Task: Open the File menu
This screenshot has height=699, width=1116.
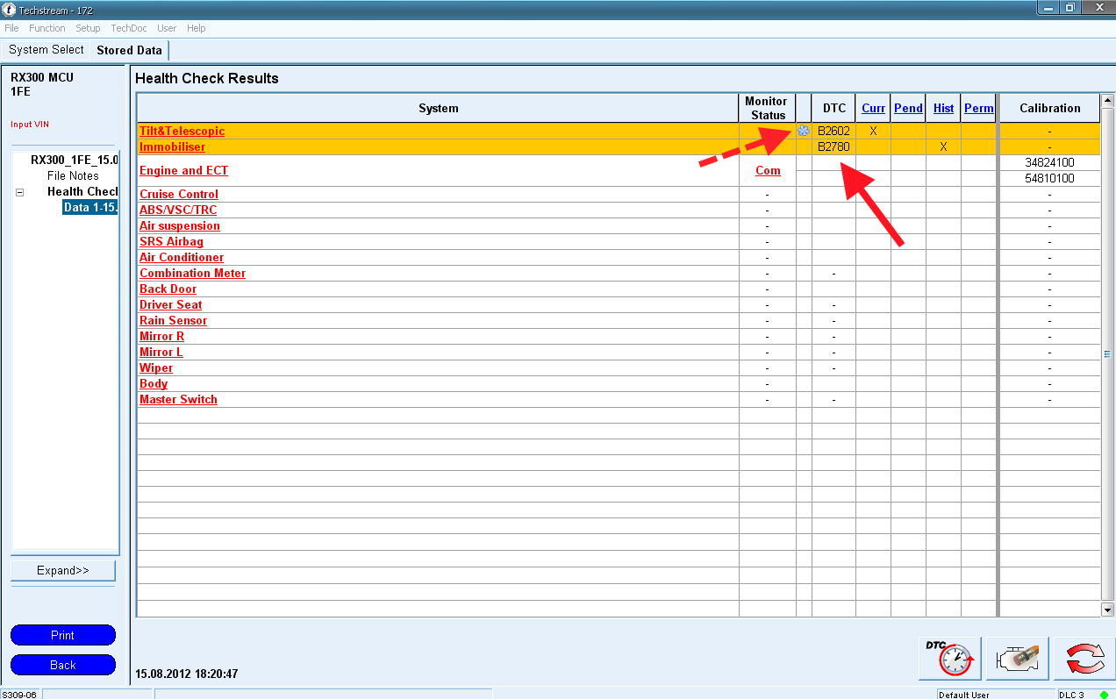Action: point(11,28)
